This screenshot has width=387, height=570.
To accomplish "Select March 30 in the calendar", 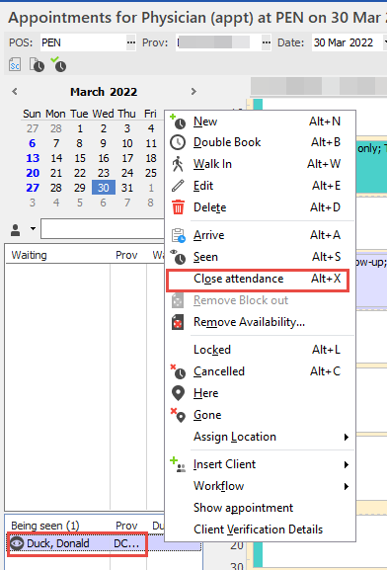I will click(x=104, y=188).
